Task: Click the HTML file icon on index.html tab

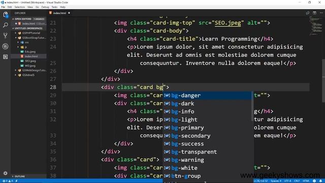Action: click(50, 13)
